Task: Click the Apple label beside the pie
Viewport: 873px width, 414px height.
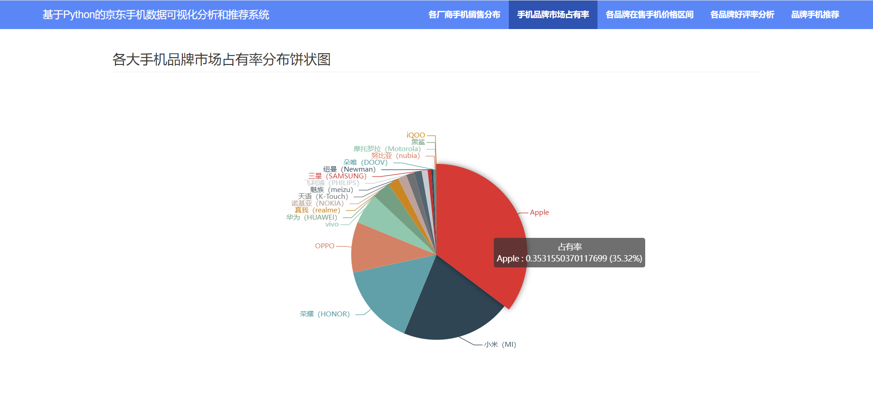Action: [x=539, y=212]
